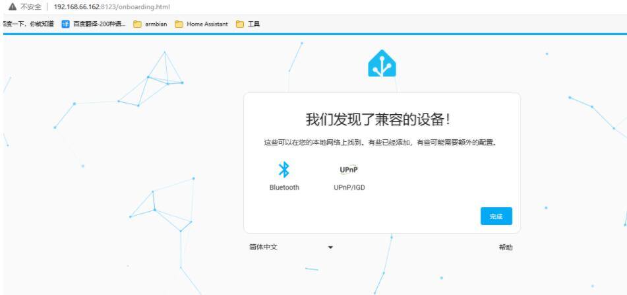Viewport: 627px width, 295px height.
Task: Open the 简体中文 language dropdown
Action: (x=291, y=247)
